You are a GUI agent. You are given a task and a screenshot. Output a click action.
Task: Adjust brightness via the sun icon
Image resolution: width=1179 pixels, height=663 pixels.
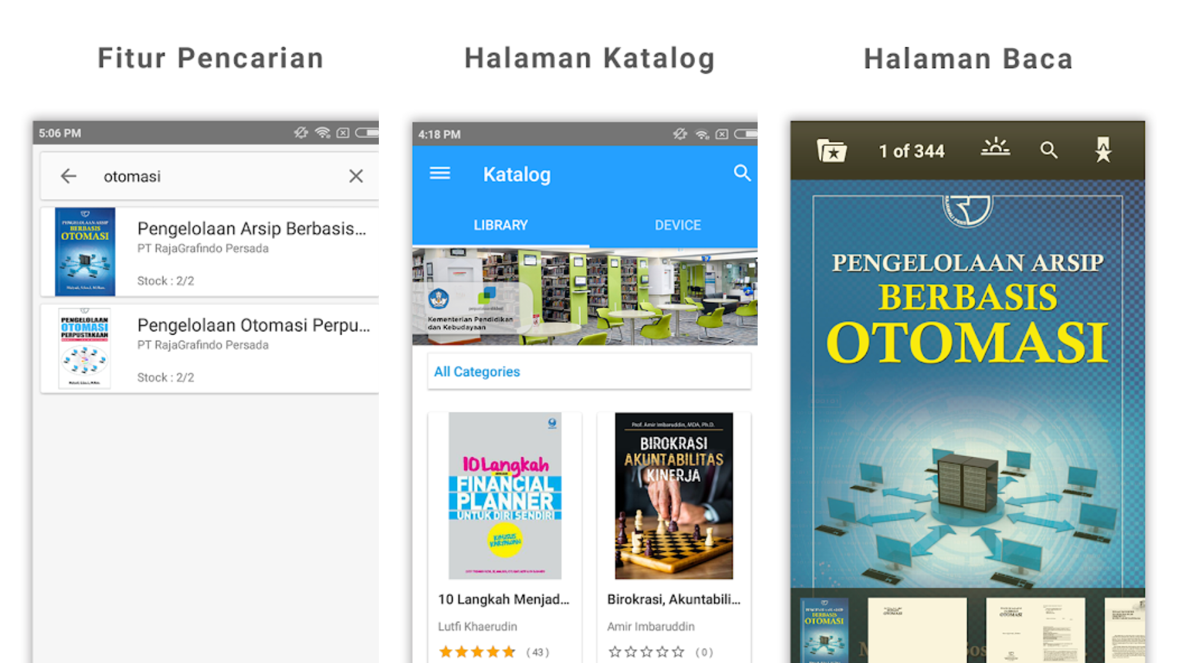(x=995, y=147)
